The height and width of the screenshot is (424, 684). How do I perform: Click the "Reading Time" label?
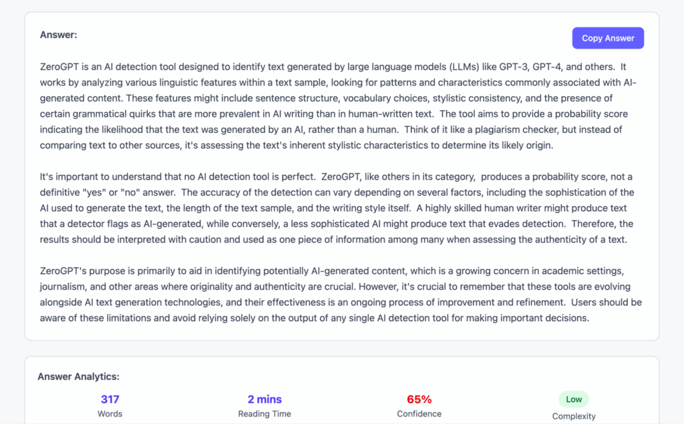tap(265, 414)
